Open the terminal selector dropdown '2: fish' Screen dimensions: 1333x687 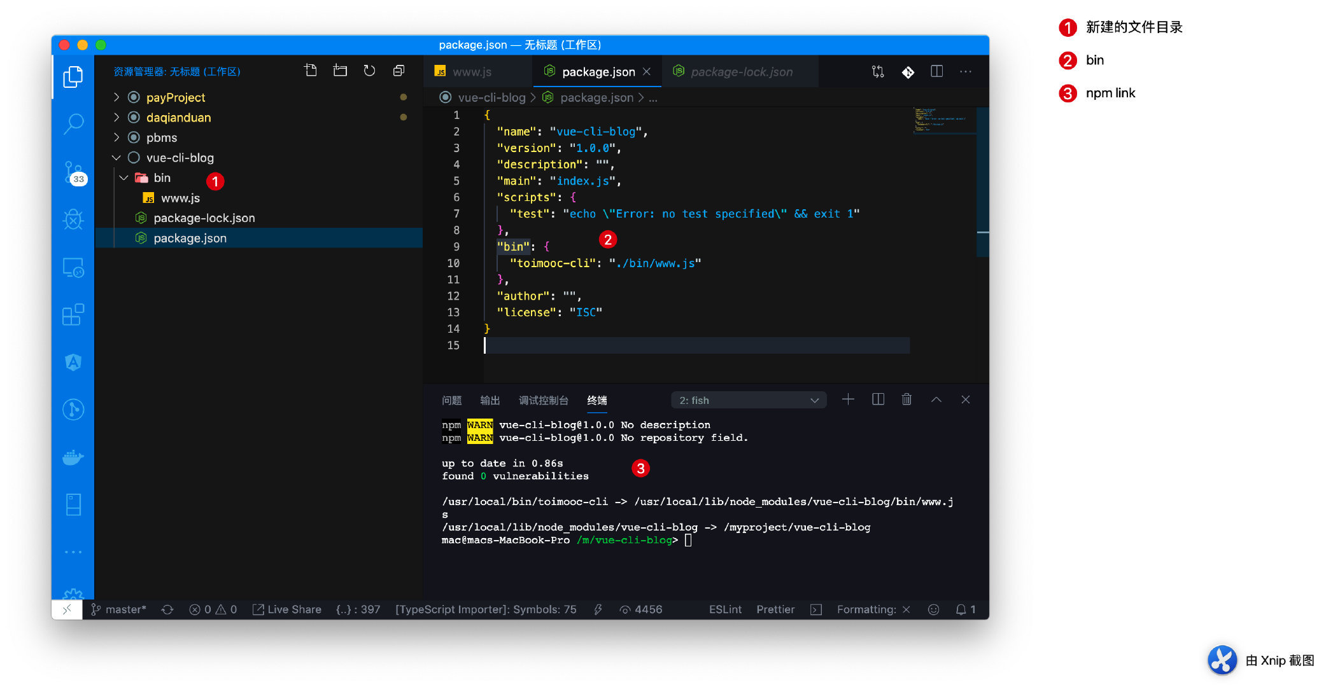[748, 400]
